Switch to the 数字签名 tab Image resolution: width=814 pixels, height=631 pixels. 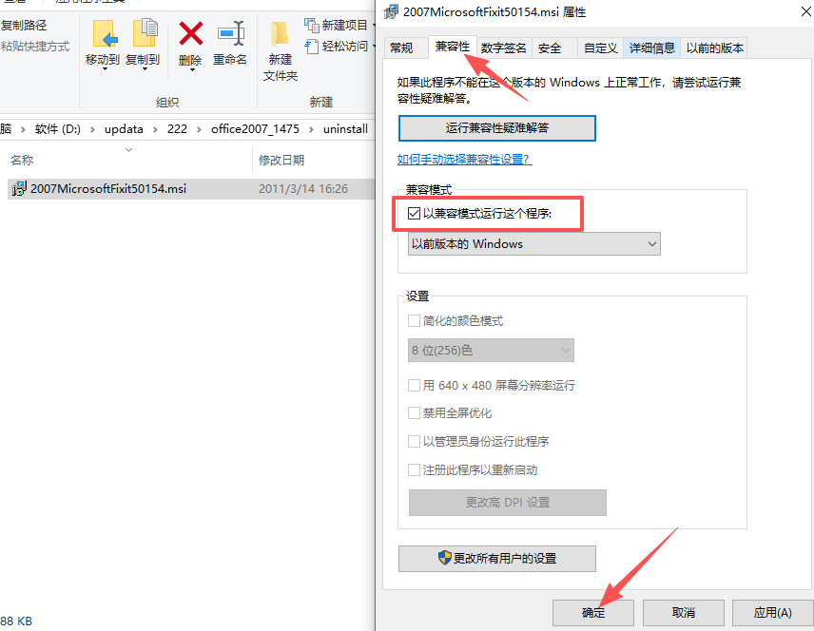tap(504, 48)
